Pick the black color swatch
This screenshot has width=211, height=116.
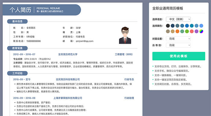click(168, 26)
